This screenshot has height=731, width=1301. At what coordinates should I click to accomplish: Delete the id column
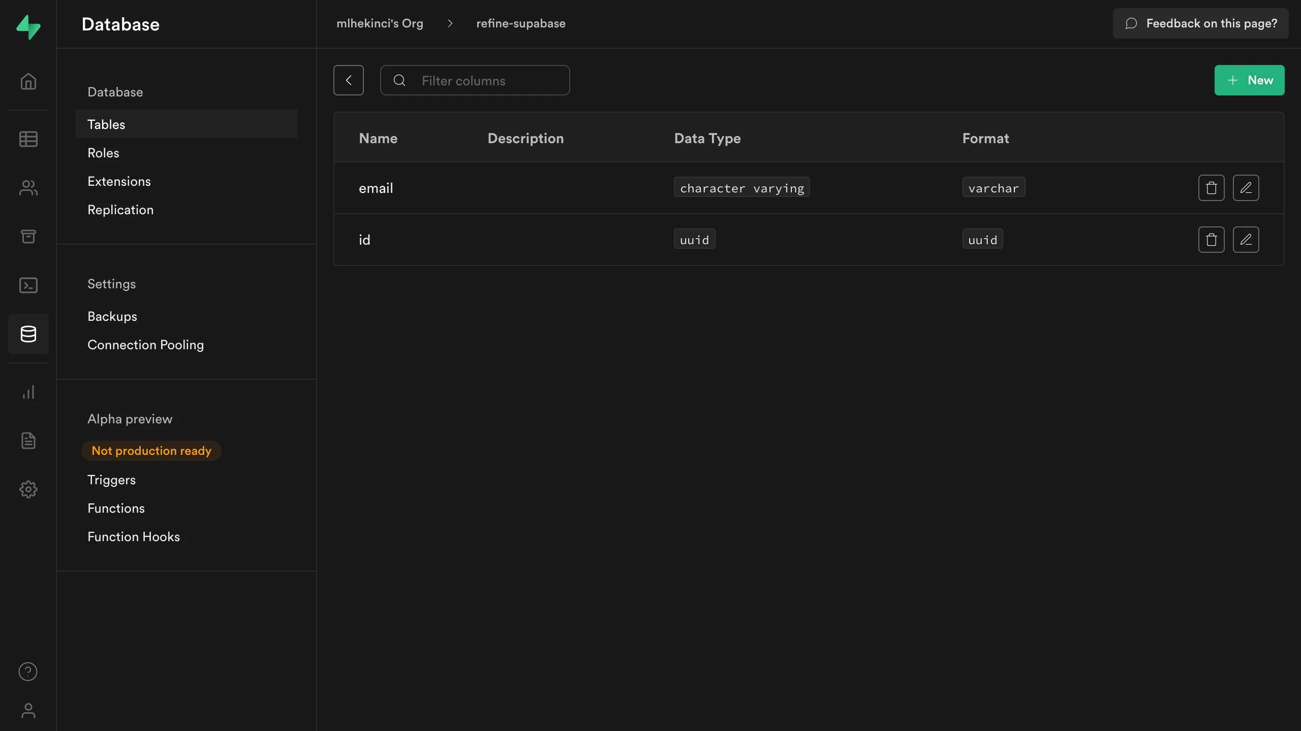point(1211,240)
